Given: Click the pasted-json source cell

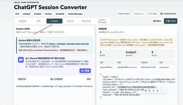Looking at the screenshot, I should 164,67.
